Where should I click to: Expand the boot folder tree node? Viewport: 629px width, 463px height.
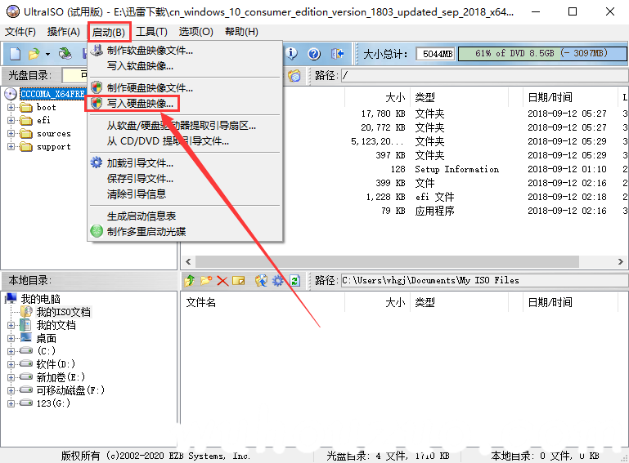click(11, 107)
